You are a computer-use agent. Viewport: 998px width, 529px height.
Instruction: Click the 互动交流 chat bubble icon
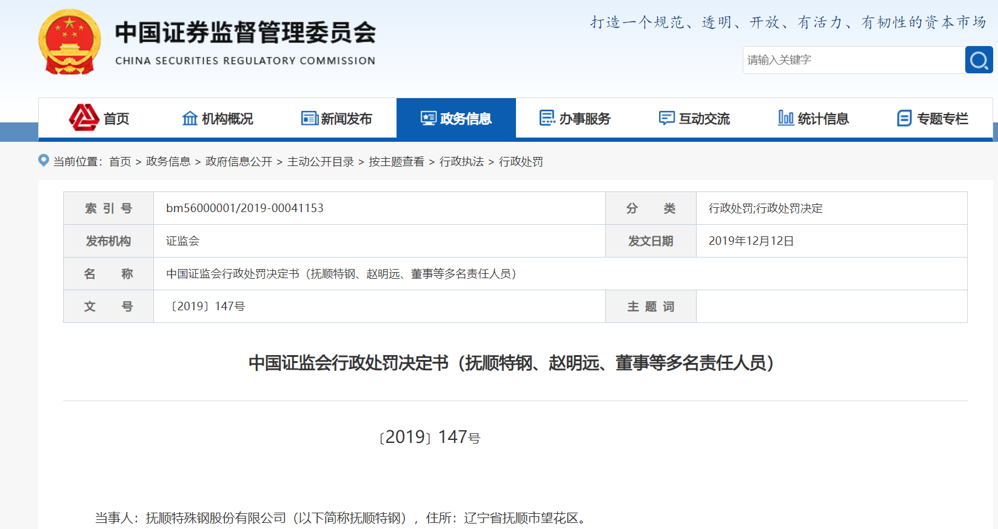[667, 118]
